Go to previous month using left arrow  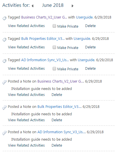pyautogui.click(x=32, y=6)
